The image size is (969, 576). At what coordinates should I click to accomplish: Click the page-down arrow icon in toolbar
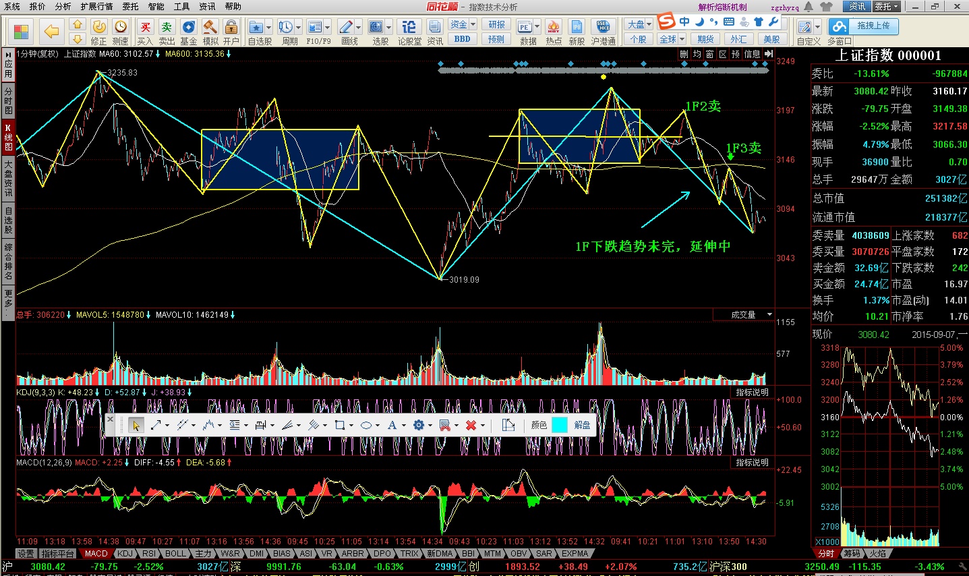coord(78,38)
